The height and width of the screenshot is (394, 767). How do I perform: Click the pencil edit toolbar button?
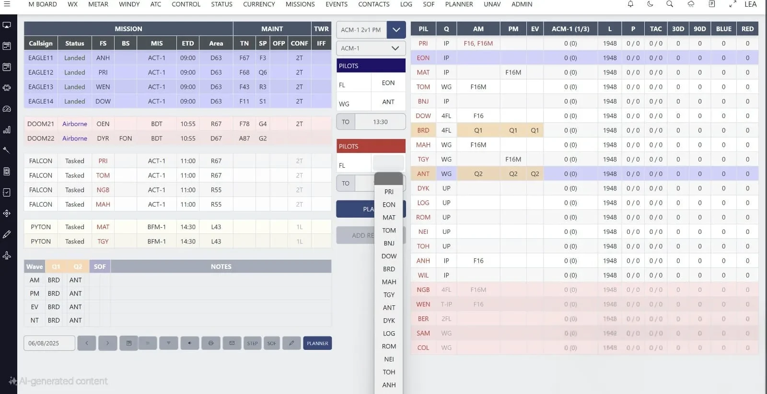[291, 343]
